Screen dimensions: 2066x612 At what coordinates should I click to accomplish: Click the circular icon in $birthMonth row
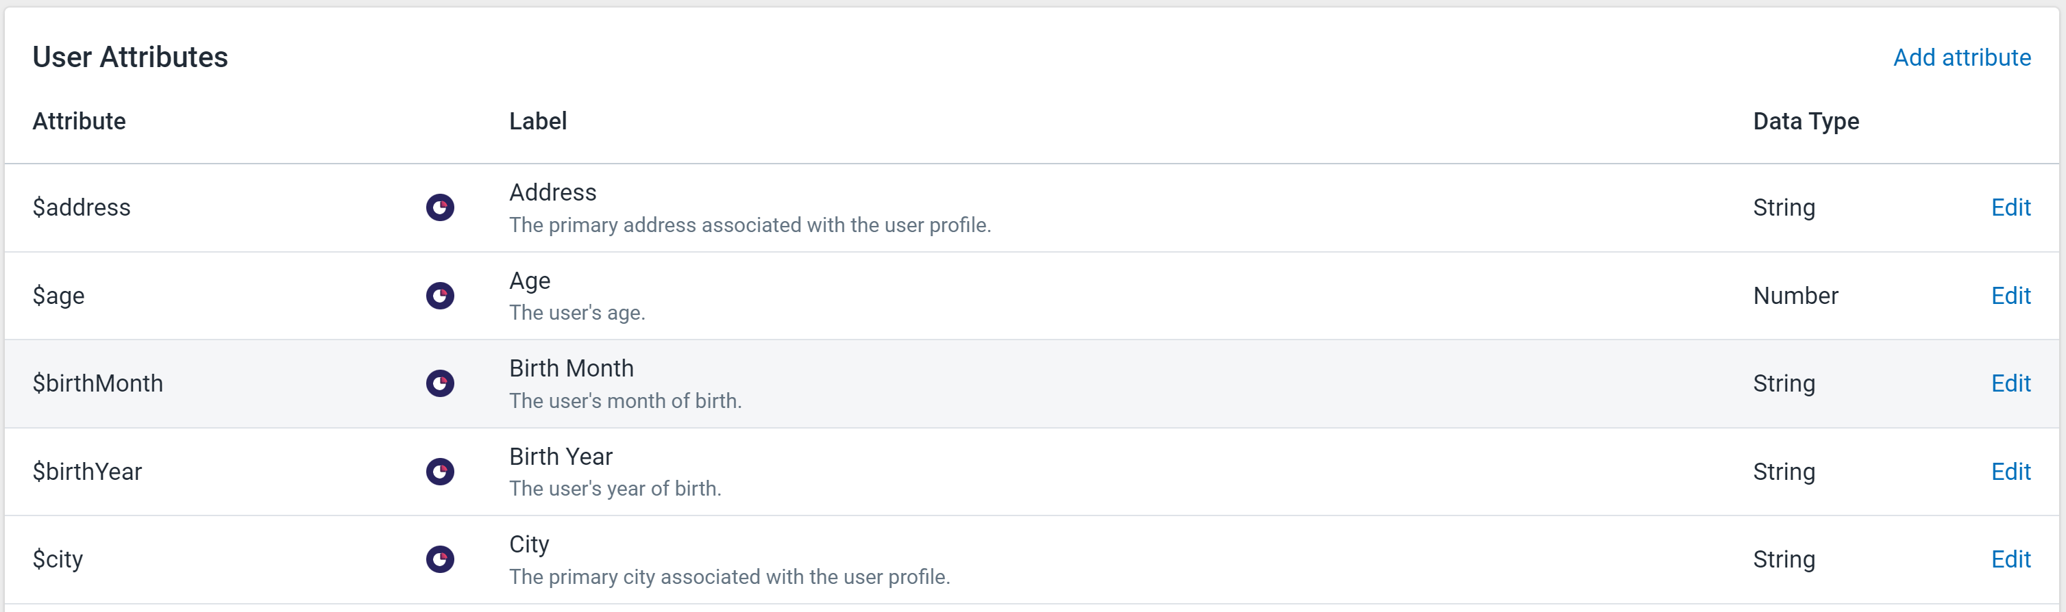click(439, 384)
